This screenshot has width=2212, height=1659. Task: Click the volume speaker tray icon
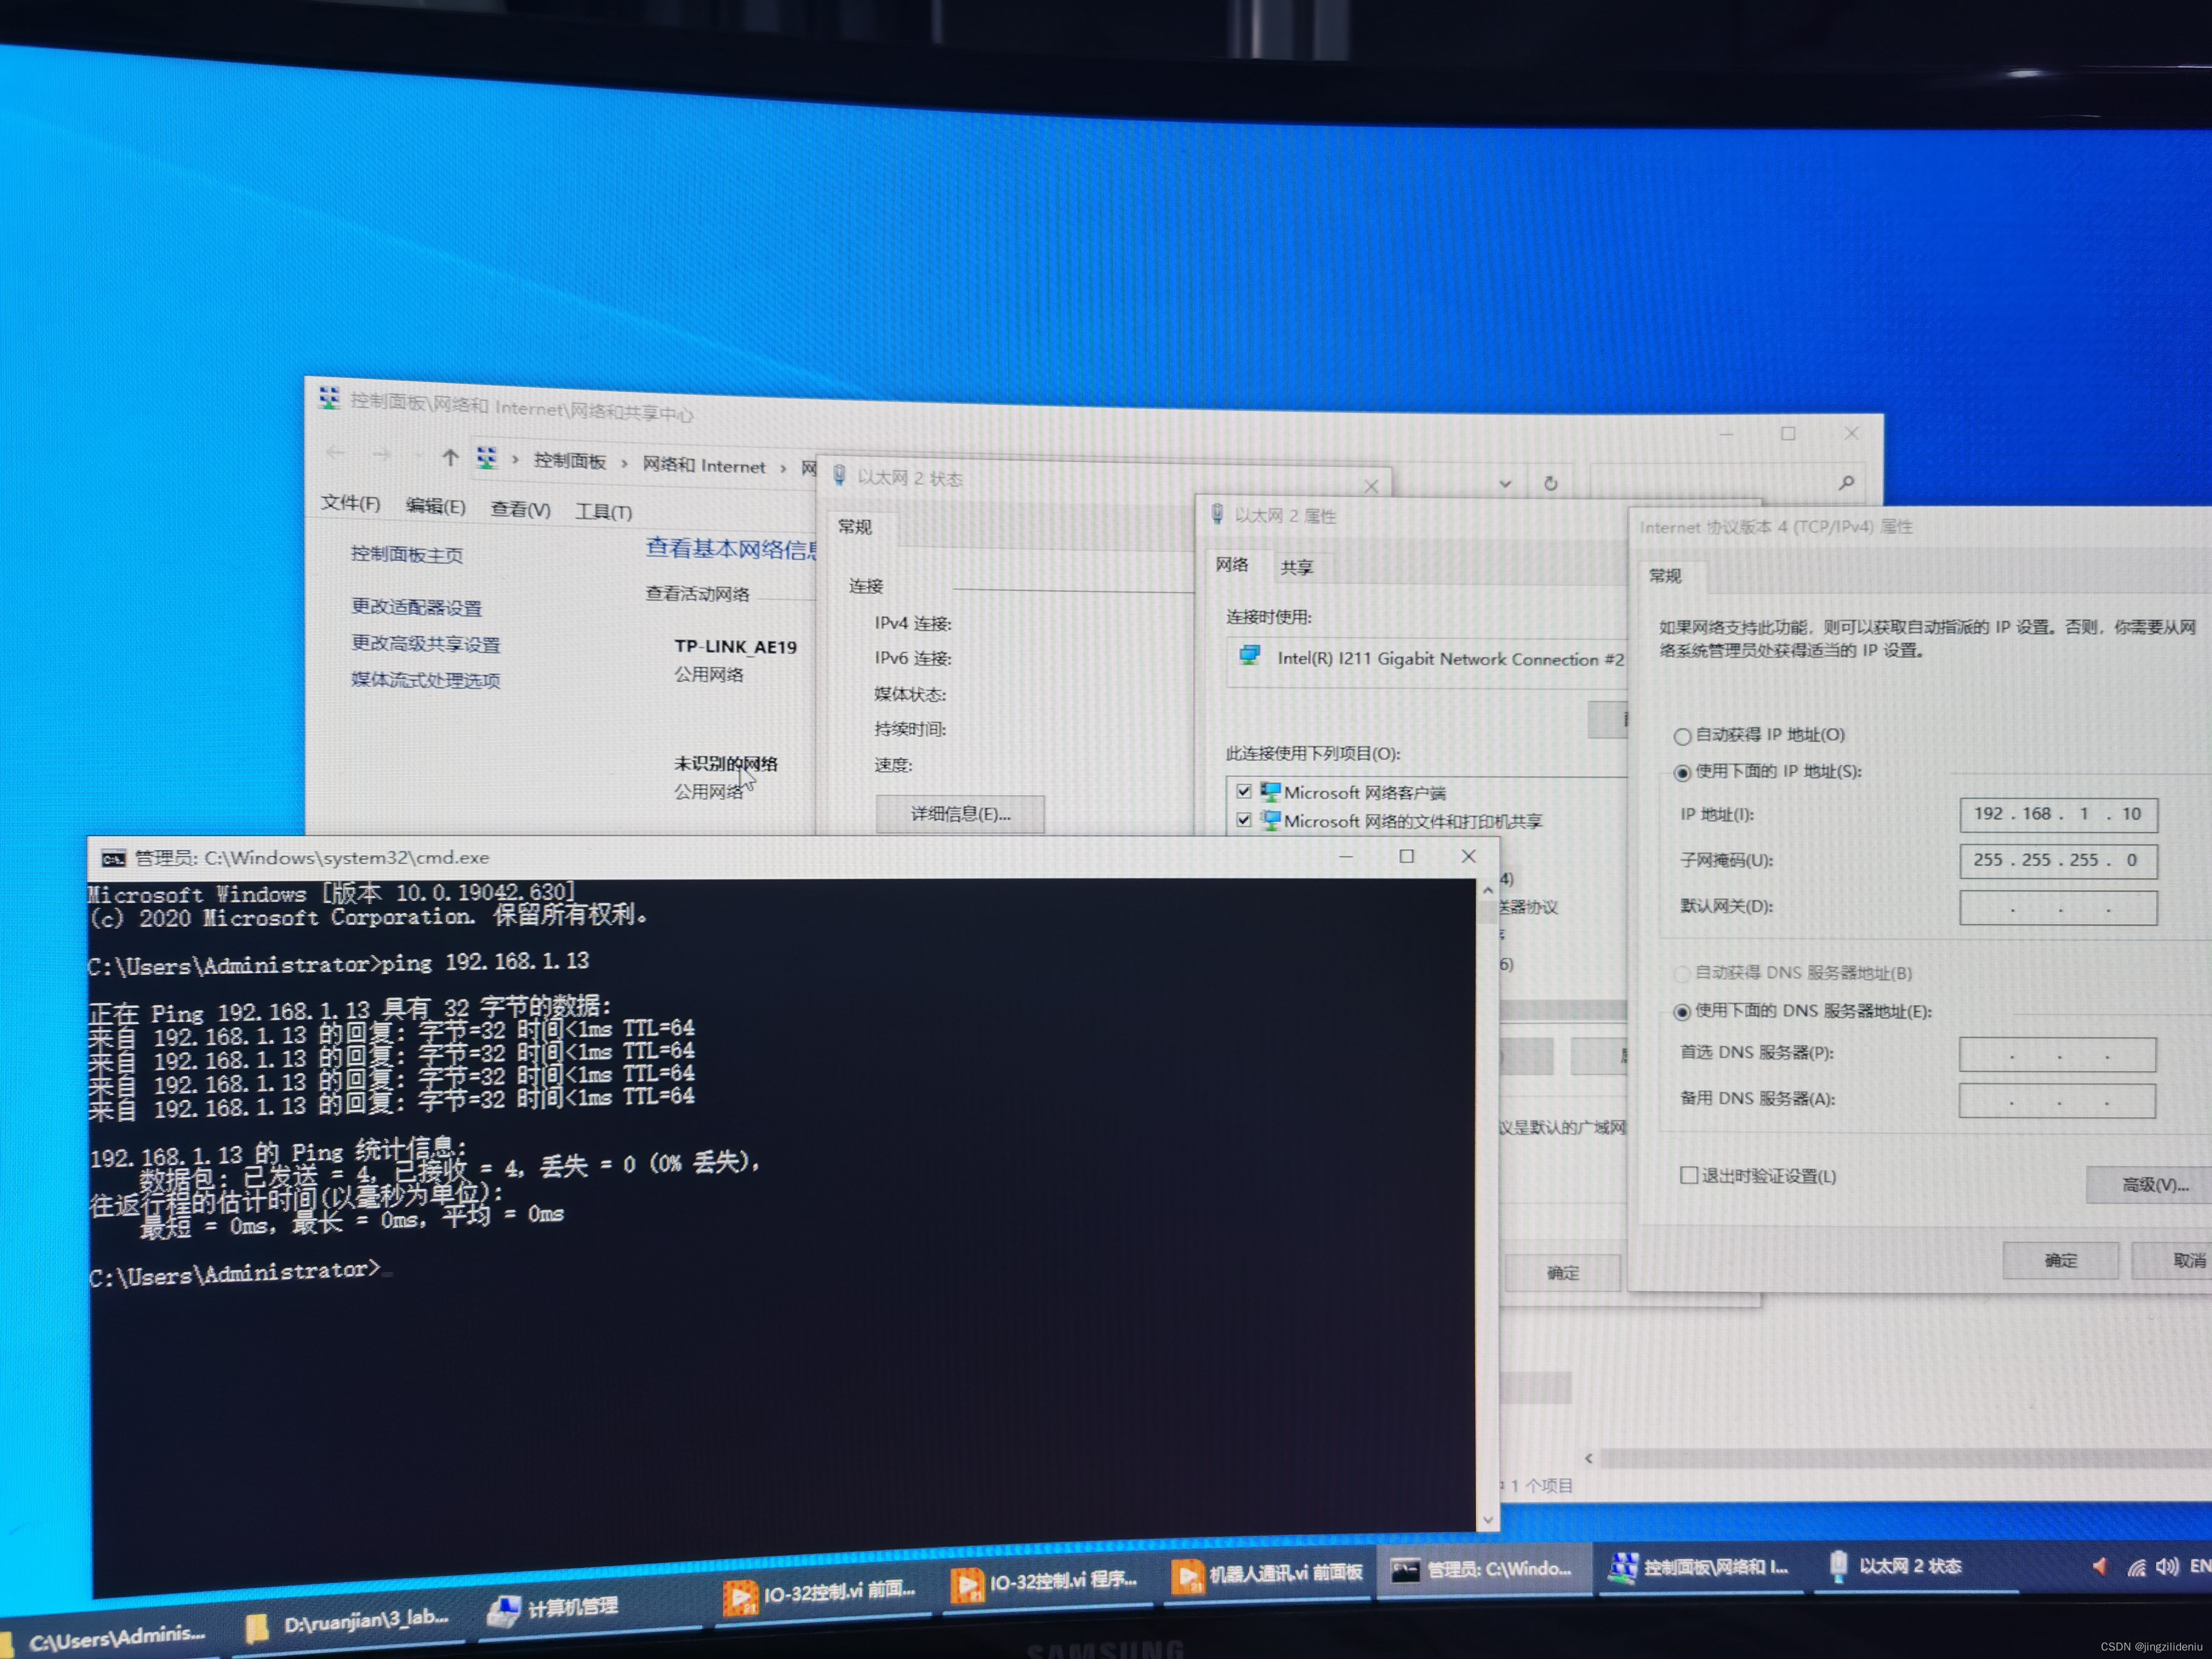pos(2166,1567)
